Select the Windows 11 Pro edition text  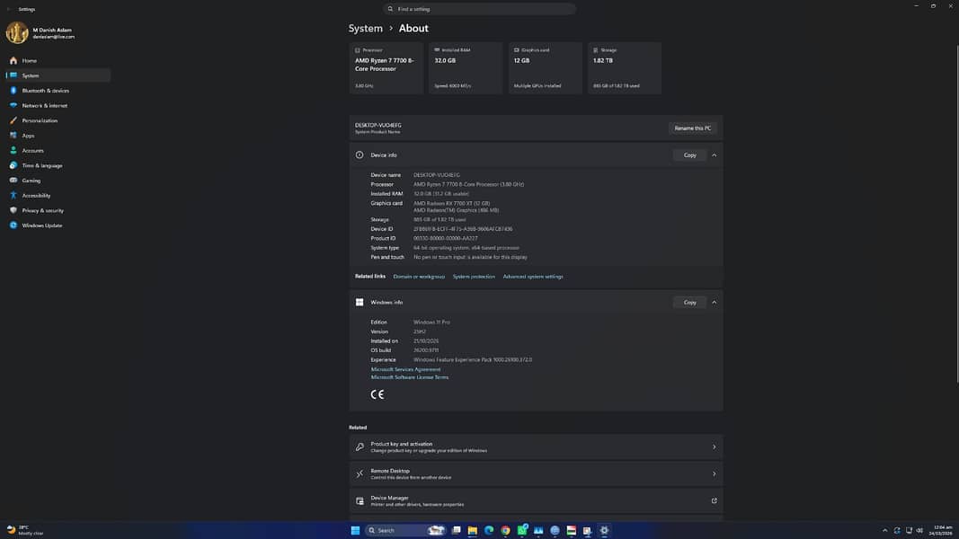coord(431,323)
